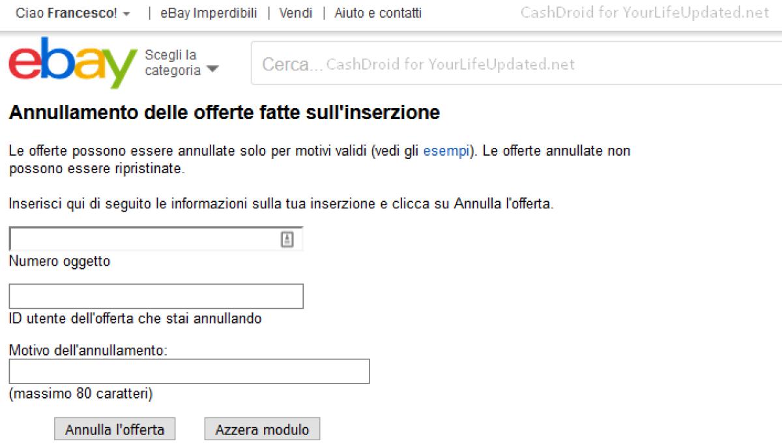The image size is (782, 448).
Task: Click the Azzera modulo button
Action: (x=262, y=428)
